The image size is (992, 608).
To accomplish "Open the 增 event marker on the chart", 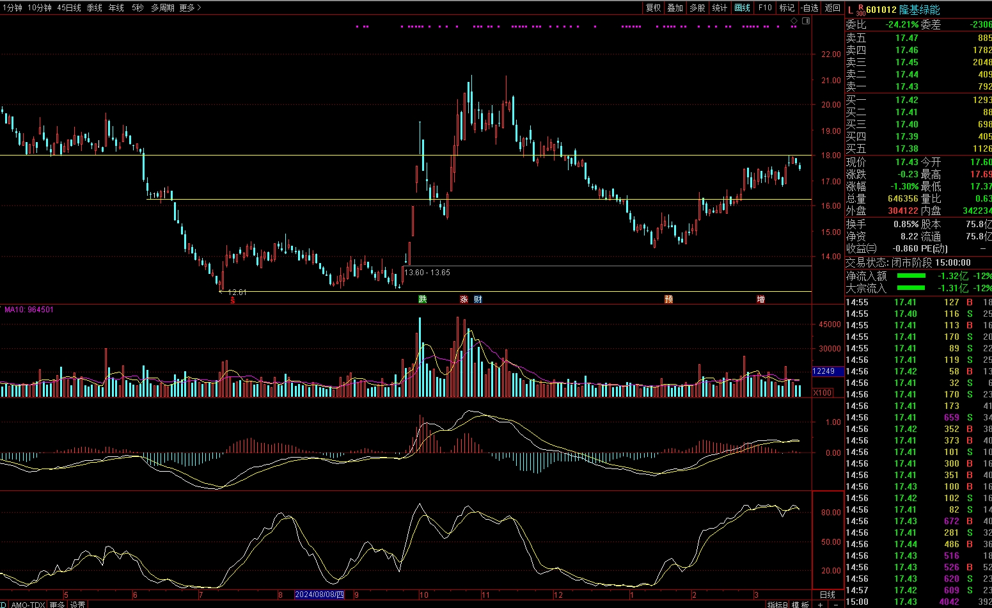I will 760,300.
